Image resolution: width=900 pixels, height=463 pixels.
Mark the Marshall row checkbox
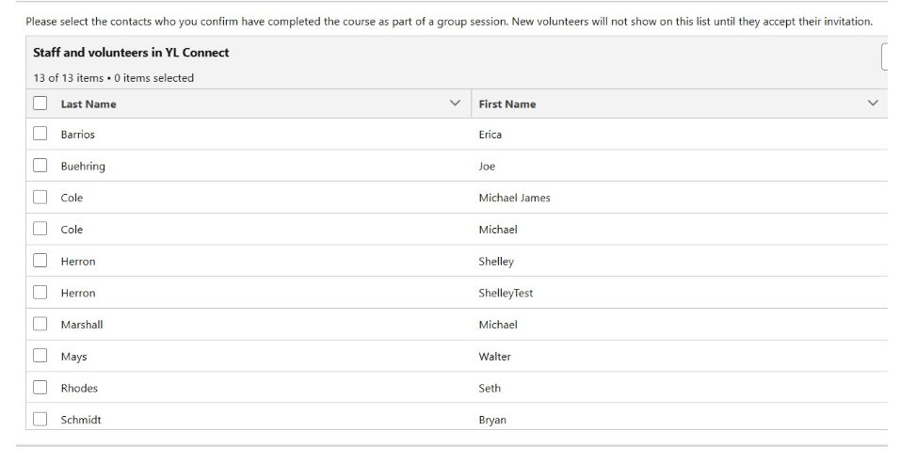click(40, 325)
